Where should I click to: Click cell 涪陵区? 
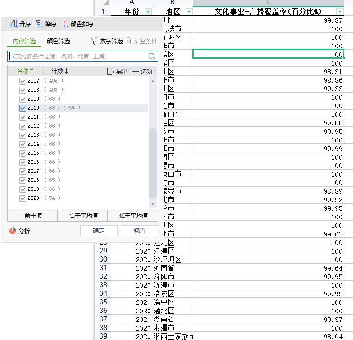[x=172, y=294]
